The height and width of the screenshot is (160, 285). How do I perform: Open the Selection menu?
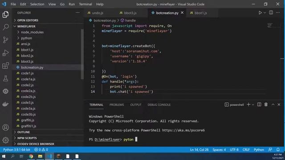tap(37, 4)
